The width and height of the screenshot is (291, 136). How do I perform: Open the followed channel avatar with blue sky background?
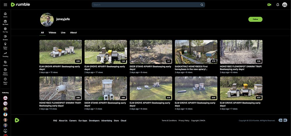click(5, 114)
